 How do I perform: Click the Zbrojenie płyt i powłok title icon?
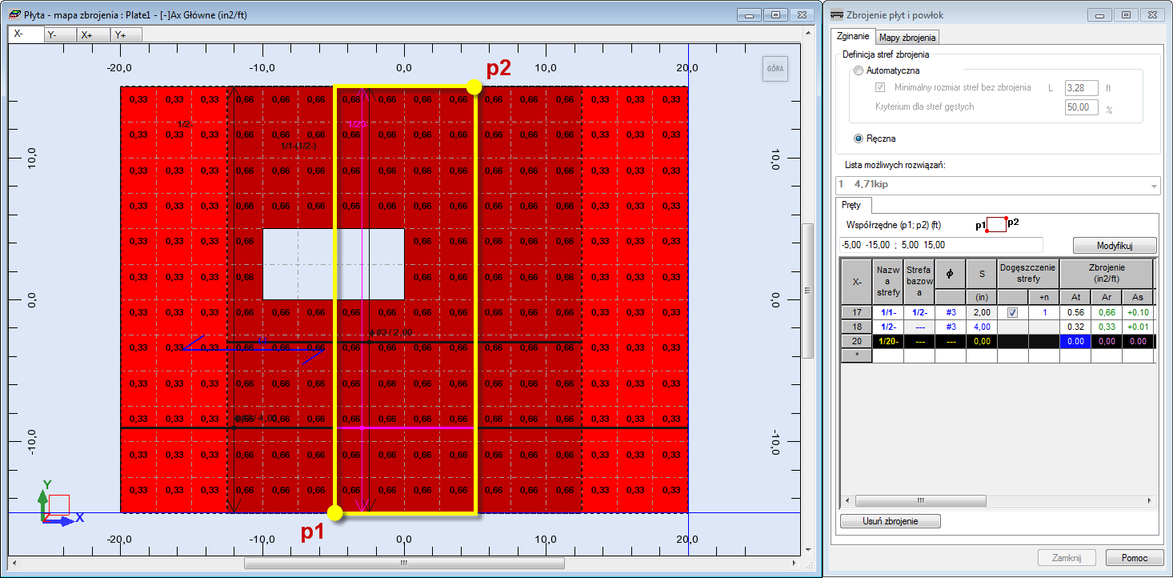tap(837, 14)
